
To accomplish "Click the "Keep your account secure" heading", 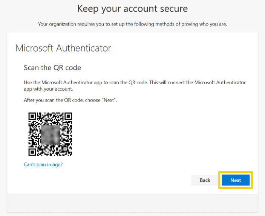I will click(133, 9).
